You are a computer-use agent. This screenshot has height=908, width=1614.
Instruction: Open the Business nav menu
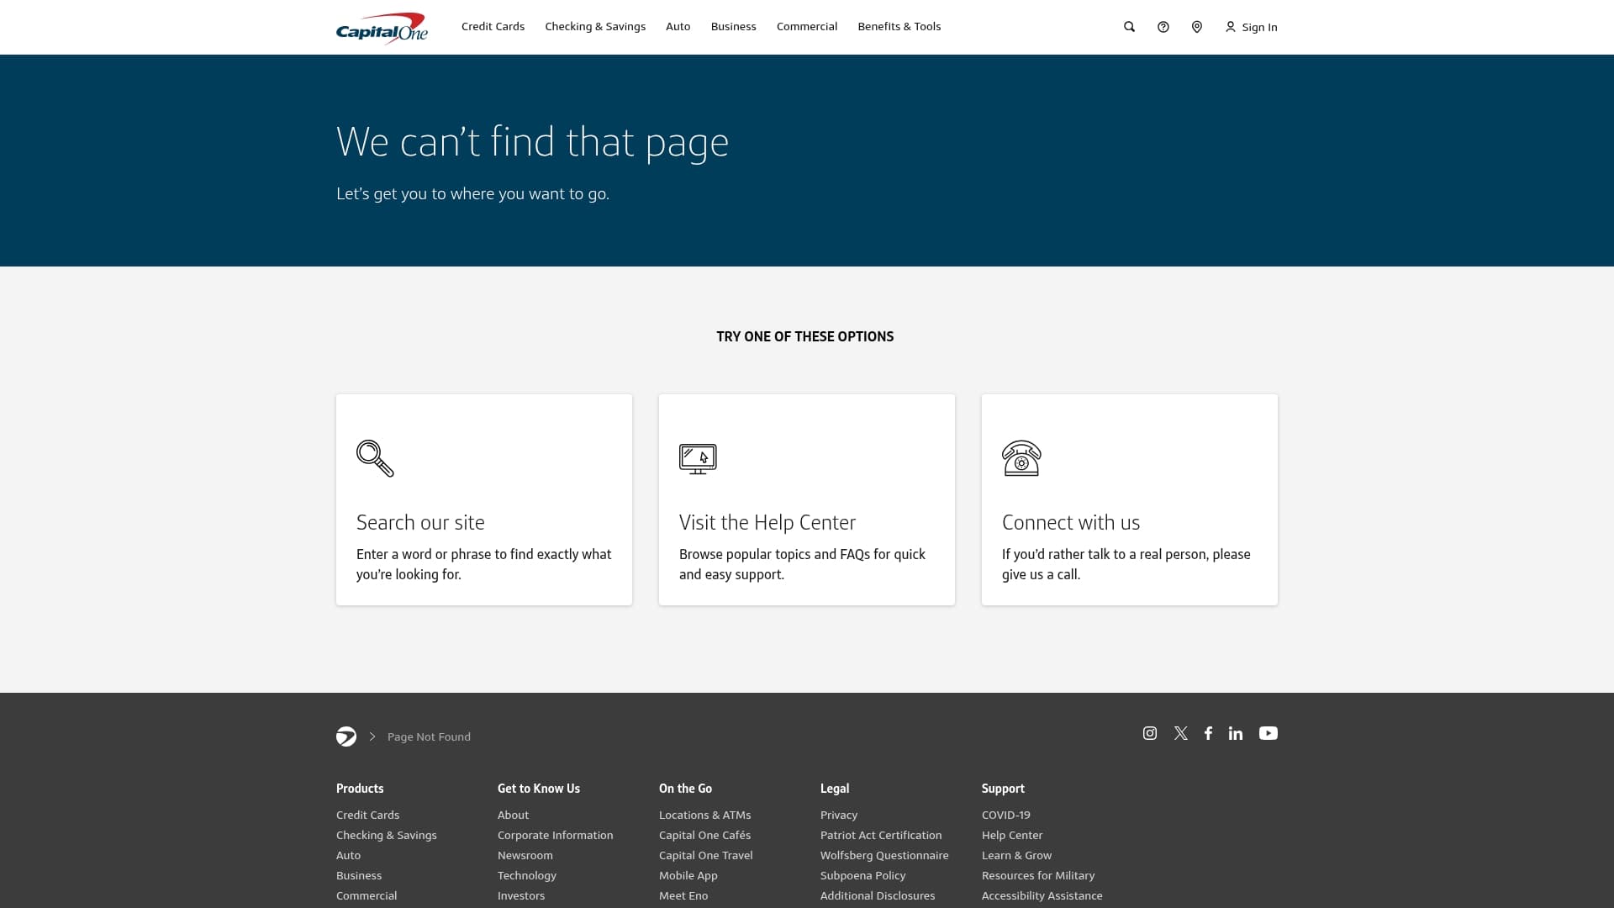pos(733,27)
